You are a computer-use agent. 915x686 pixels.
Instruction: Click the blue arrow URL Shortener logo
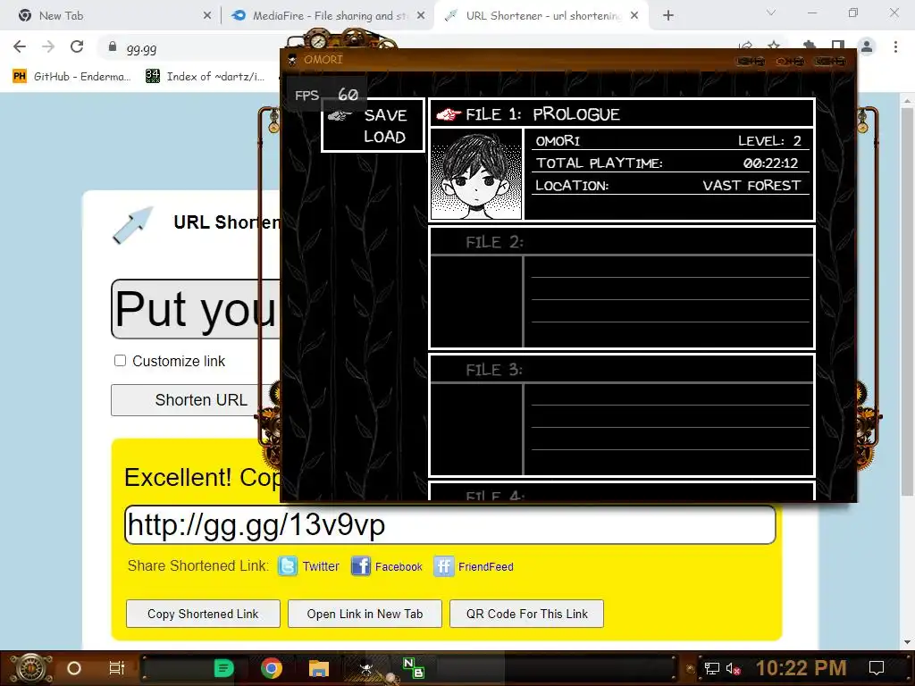(x=133, y=224)
